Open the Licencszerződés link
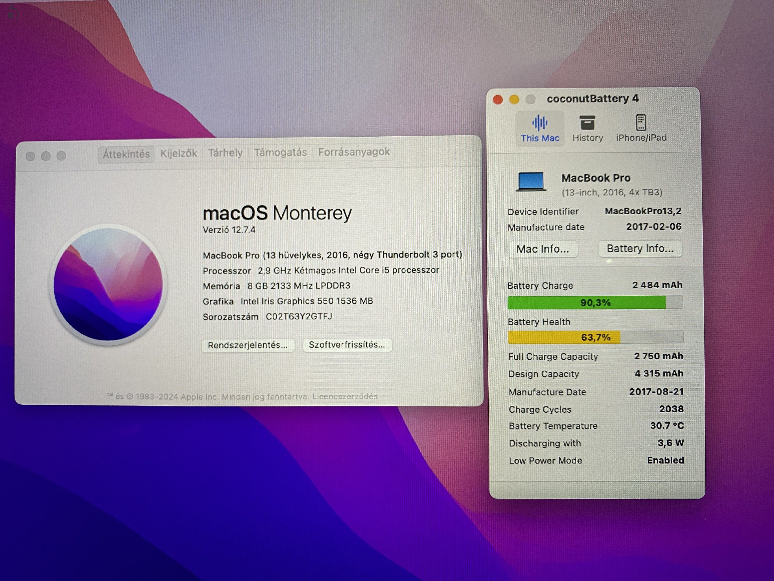Viewport: 774px width, 581px height. pos(345,396)
